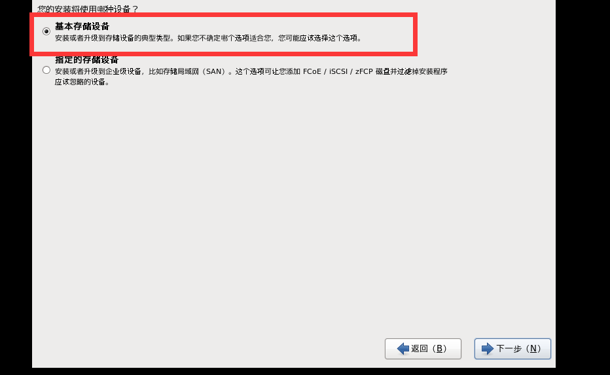Click the blue right arrow icon on 下一步
The image size is (610, 375).
point(488,349)
